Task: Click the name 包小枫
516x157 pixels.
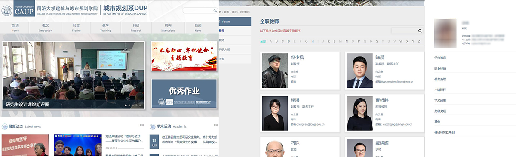Action: coord(297,57)
